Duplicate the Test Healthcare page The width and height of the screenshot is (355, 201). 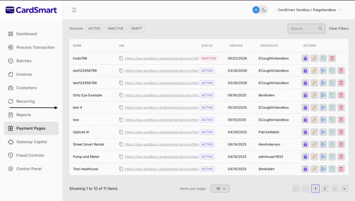coord(332,169)
